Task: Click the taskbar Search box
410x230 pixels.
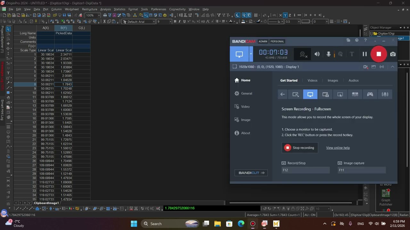Action: click(x=170, y=224)
